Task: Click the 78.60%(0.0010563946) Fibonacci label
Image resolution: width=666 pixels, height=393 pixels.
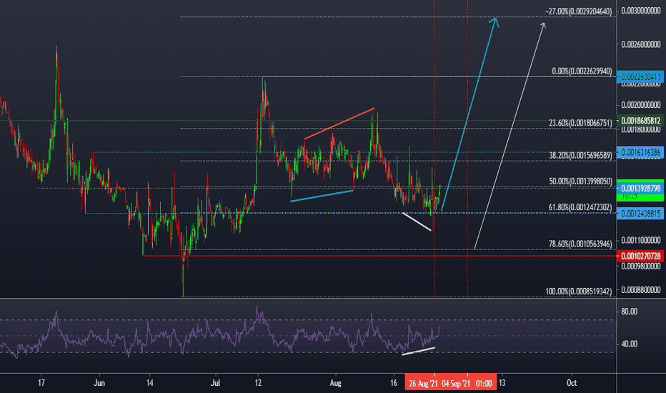Action: pos(581,244)
